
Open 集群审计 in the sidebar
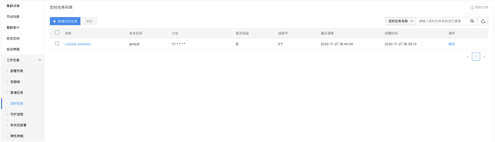pos(13,28)
